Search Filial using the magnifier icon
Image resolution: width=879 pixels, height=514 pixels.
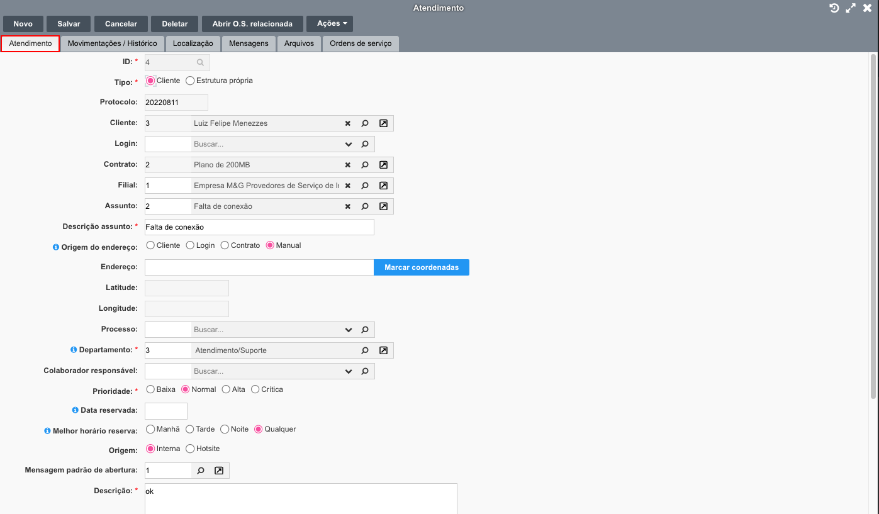[365, 186]
